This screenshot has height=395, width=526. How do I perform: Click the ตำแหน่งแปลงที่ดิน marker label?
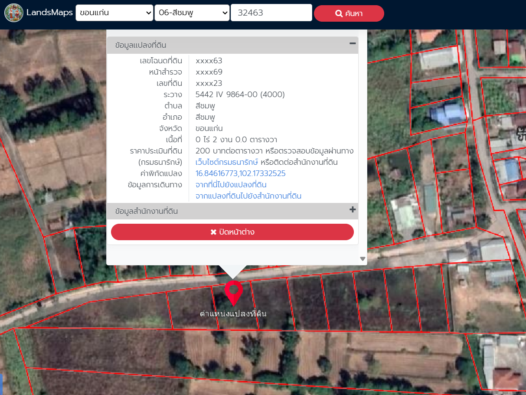tap(233, 313)
